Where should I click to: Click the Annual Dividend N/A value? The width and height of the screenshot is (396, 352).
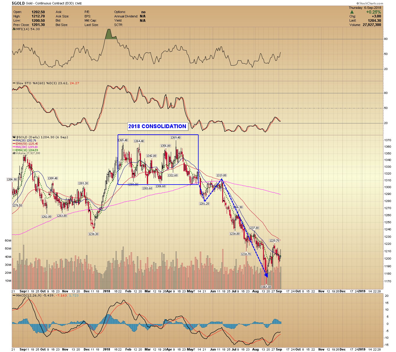pos(143,16)
